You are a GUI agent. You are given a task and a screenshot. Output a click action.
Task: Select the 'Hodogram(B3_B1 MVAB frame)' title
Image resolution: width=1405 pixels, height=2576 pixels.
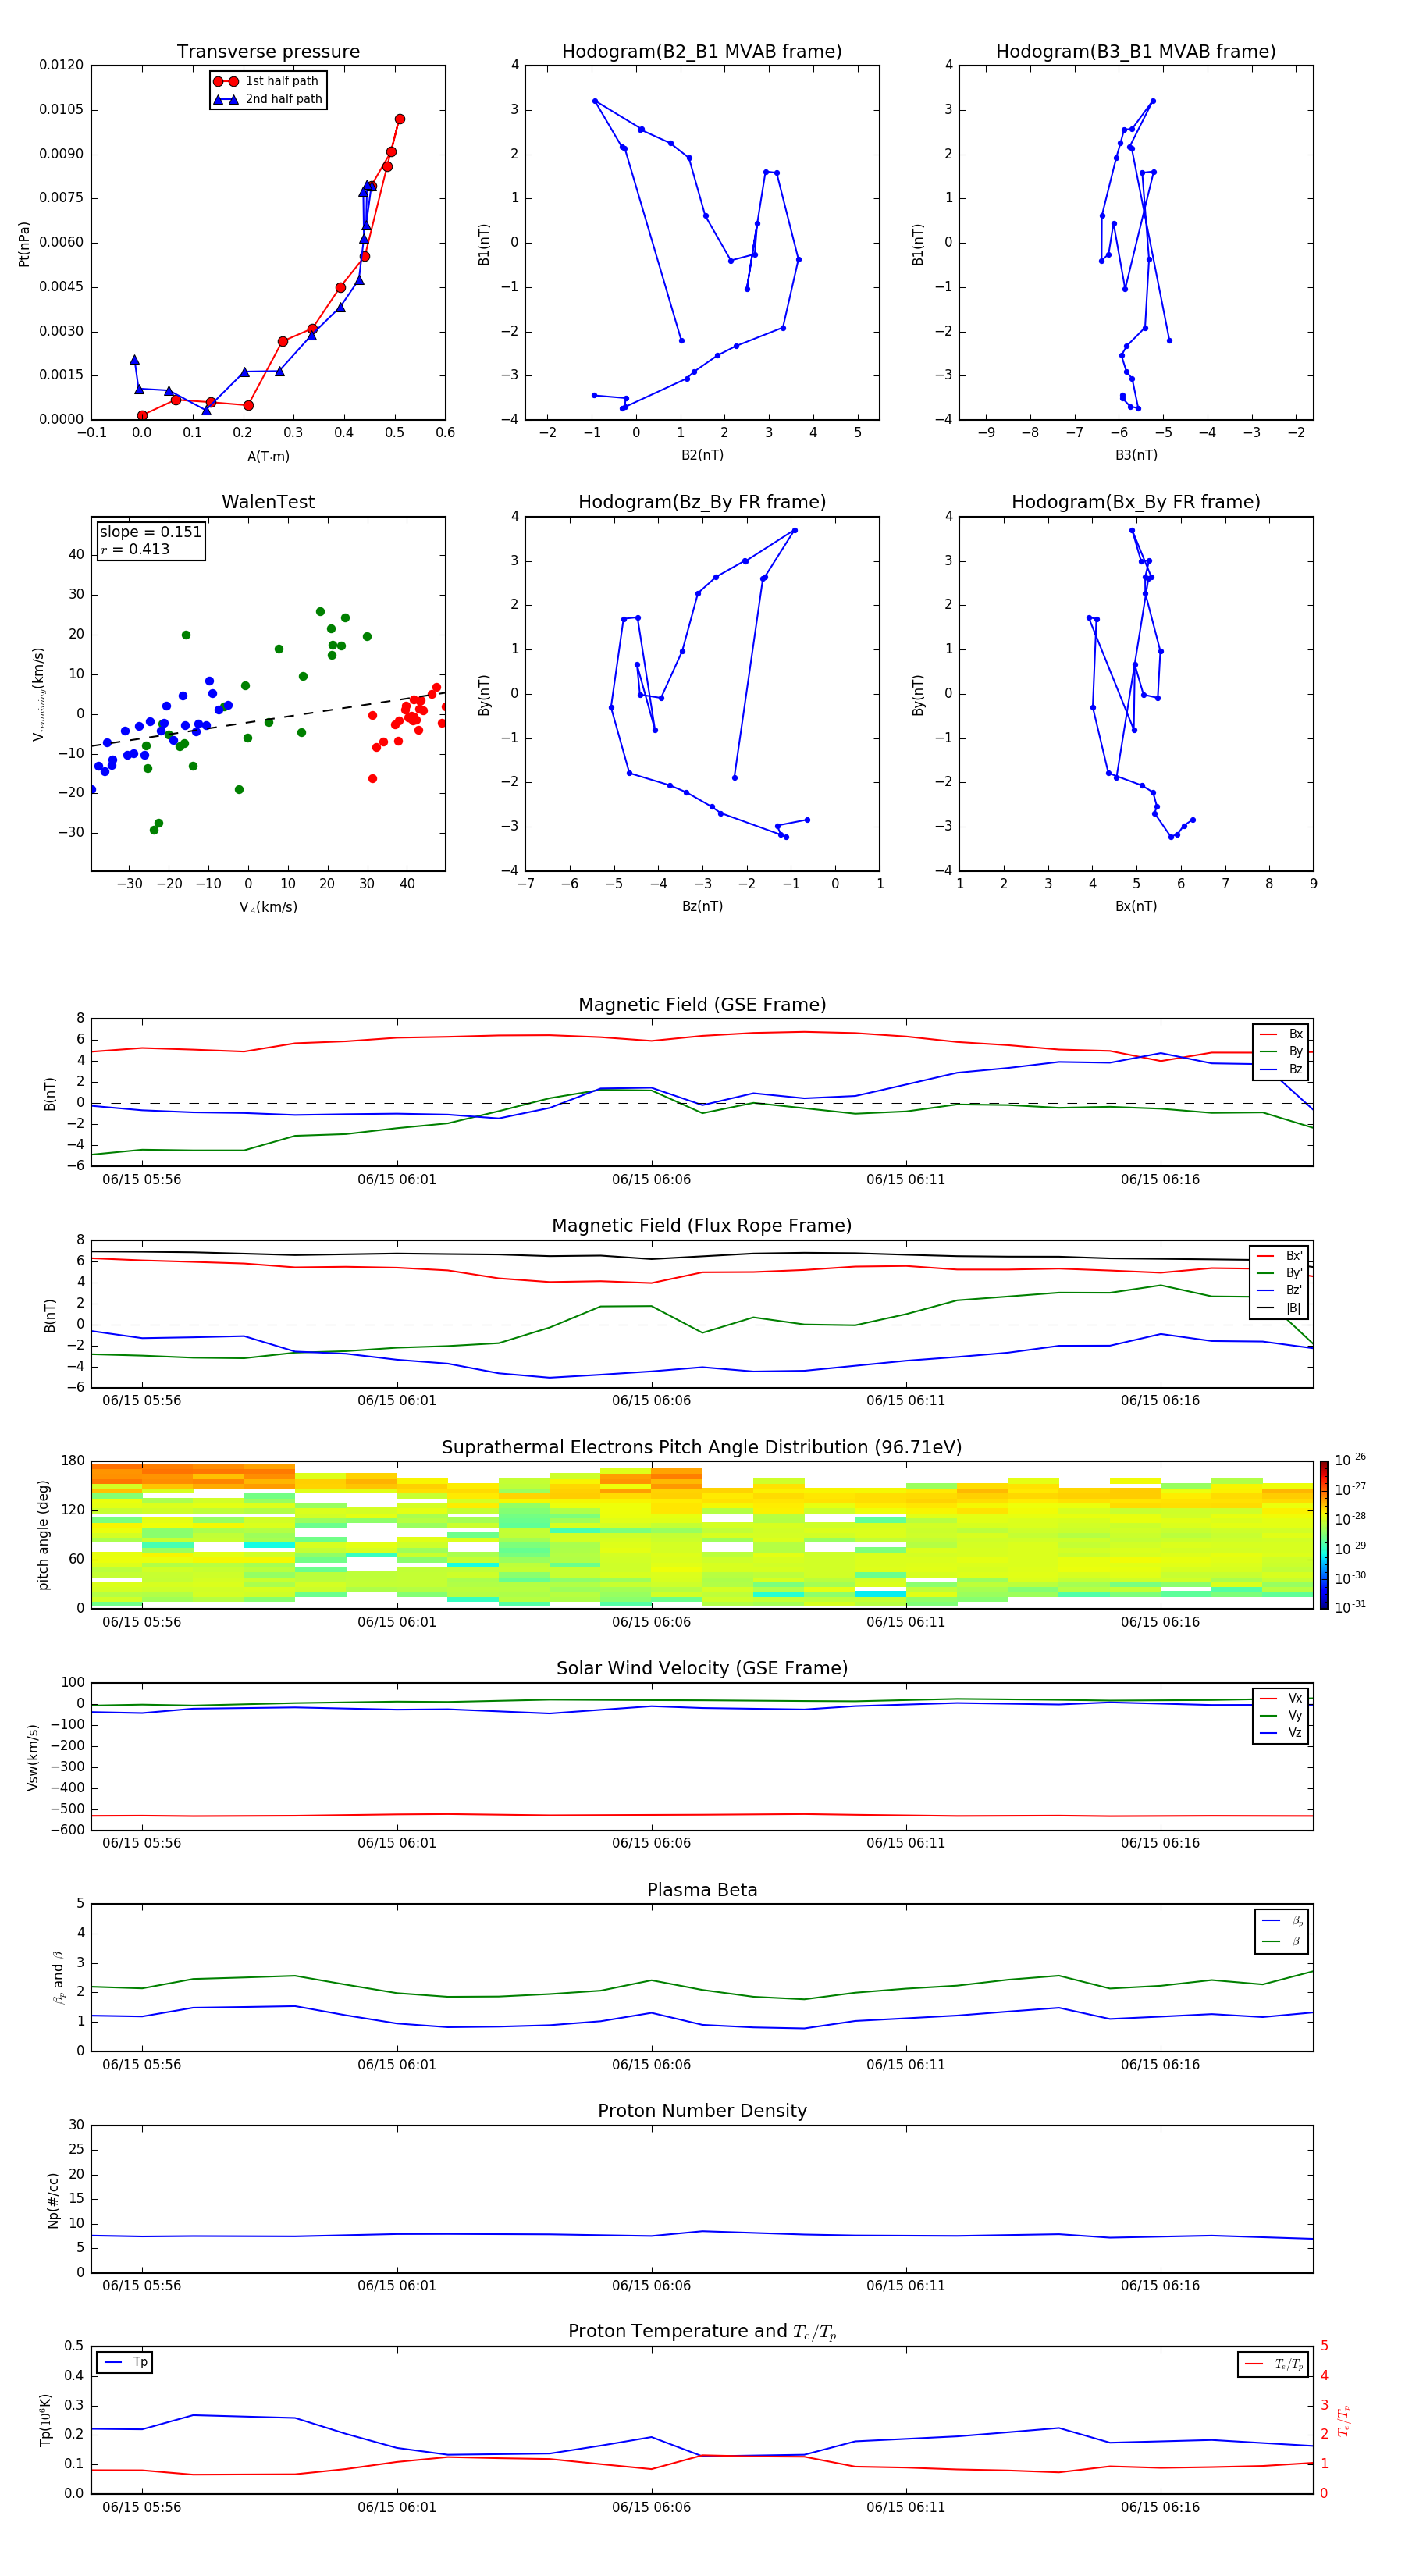(1136, 52)
